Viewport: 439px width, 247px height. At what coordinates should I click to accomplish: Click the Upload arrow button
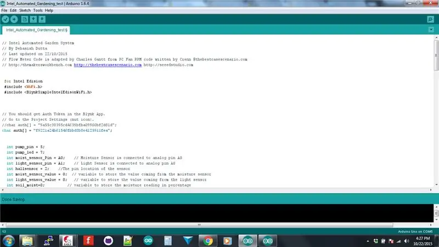coord(14,19)
